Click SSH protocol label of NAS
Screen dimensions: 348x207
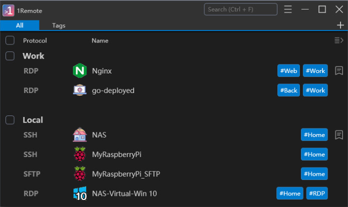tap(30, 134)
